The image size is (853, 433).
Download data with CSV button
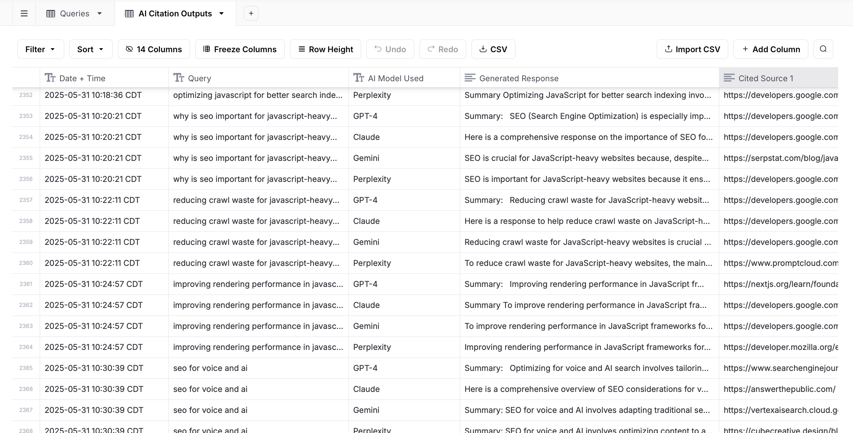[x=493, y=49]
